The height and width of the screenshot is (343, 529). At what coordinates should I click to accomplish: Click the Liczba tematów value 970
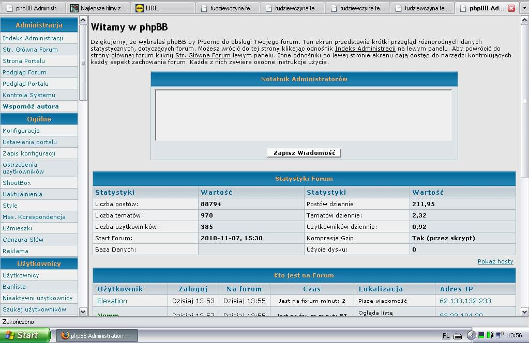pos(207,215)
